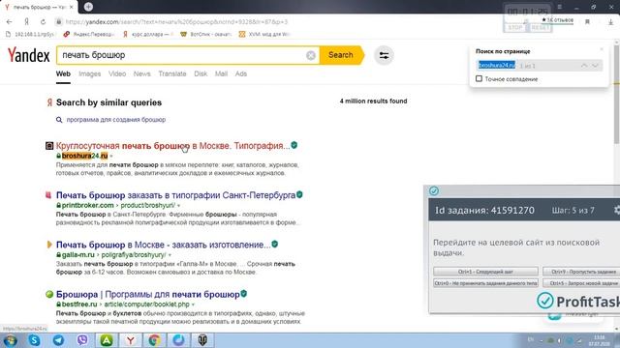Open result 'Брошюра | Программы для печати брошюр'
The height and width of the screenshot is (348, 620).
148,294
